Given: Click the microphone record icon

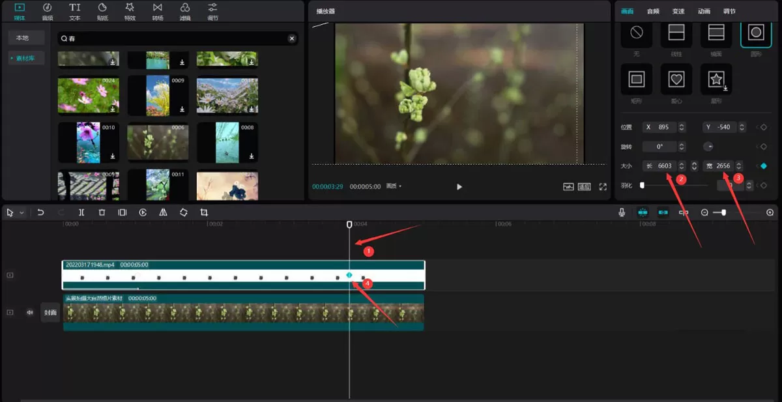Looking at the screenshot, I should tap(622, 212).
